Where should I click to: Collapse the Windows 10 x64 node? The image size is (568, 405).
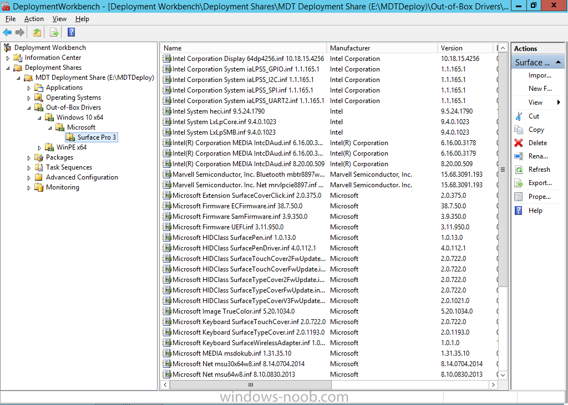point(39,117)
